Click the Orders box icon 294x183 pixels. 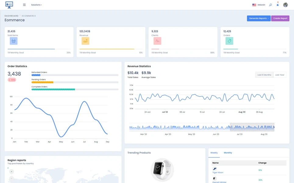229,41
